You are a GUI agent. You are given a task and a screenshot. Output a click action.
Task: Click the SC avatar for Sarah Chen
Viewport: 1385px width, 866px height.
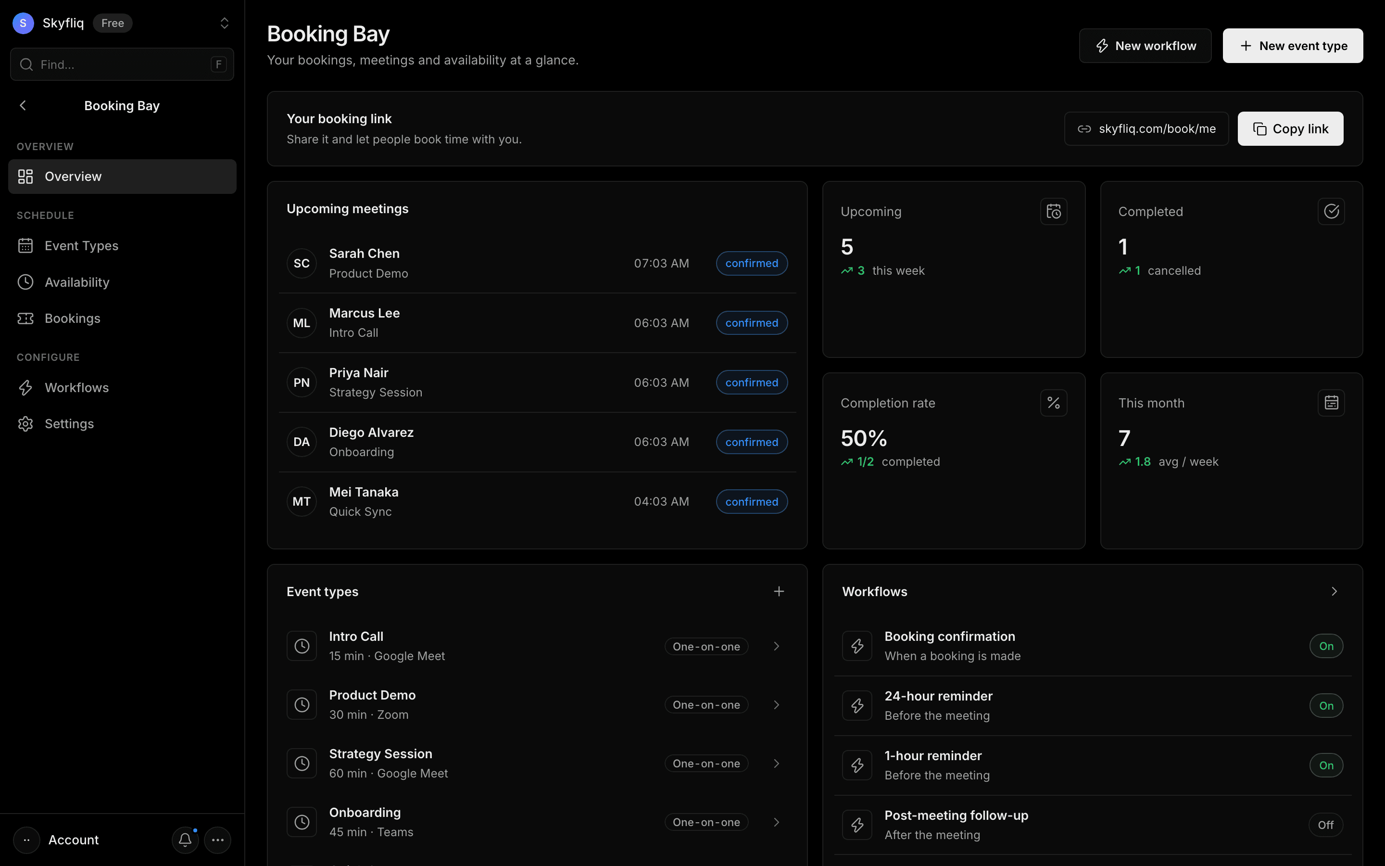click(302, 264)
